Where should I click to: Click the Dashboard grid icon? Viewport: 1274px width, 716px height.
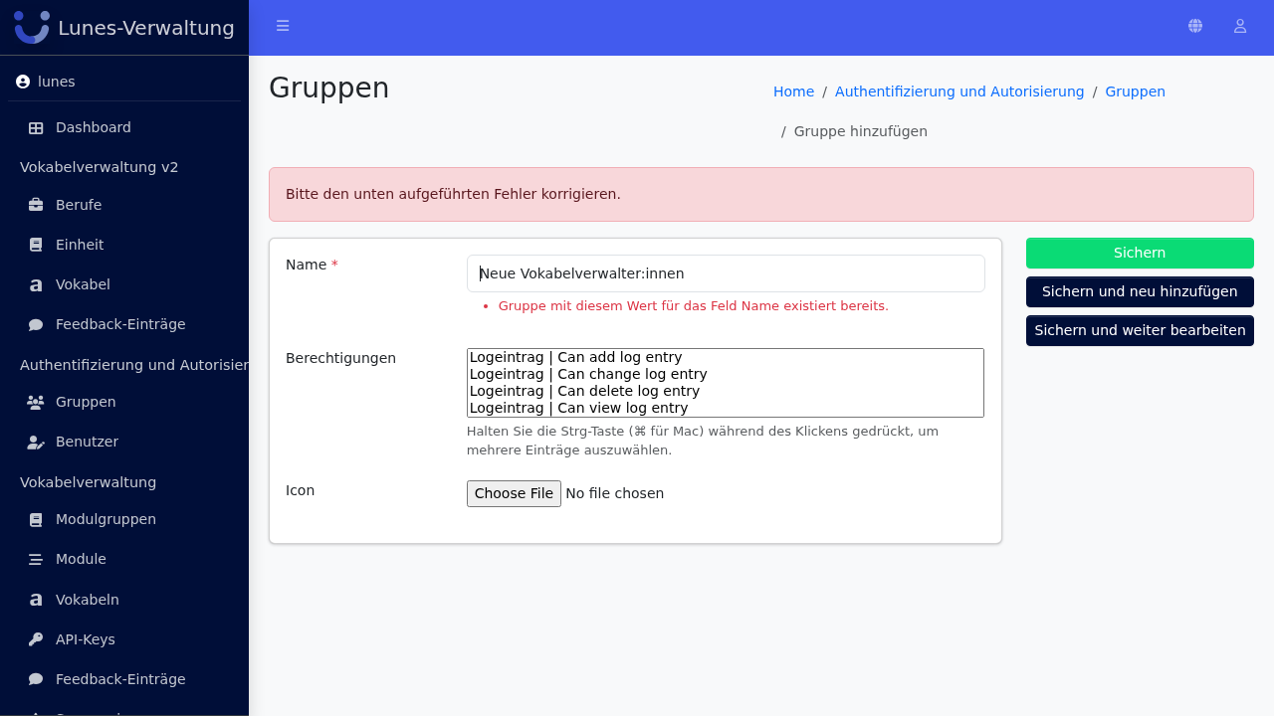click(36, 127)
